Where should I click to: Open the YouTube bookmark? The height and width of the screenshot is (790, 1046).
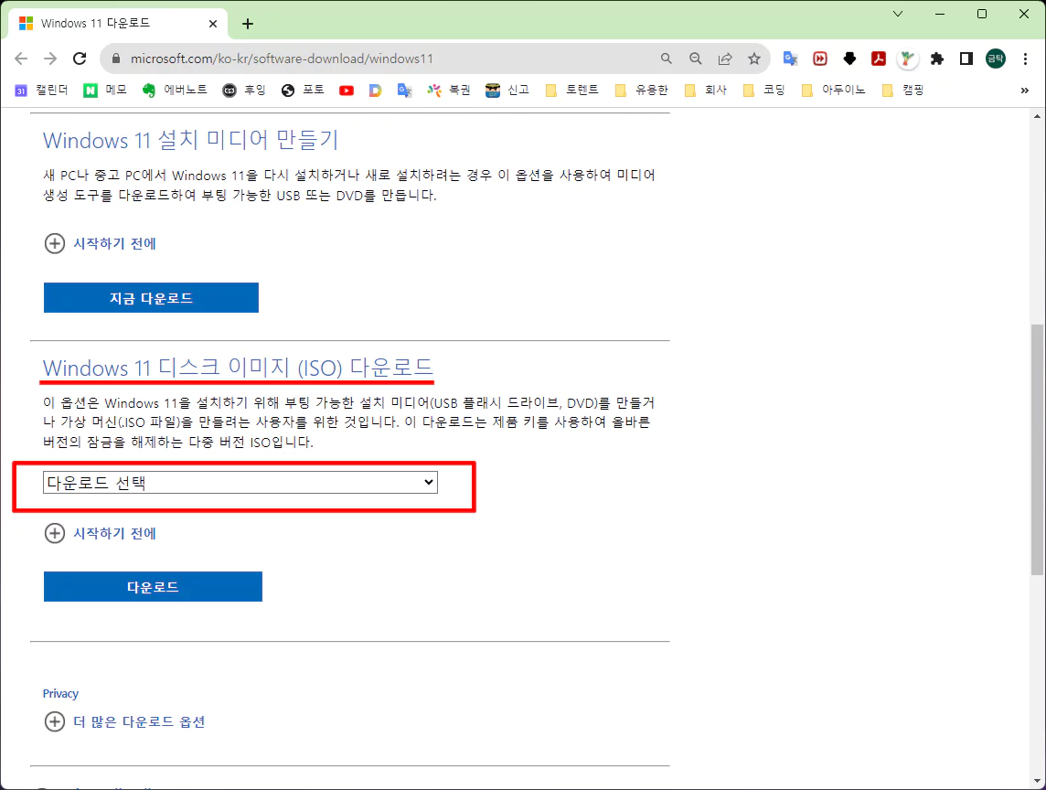click(x=347, y=90)
